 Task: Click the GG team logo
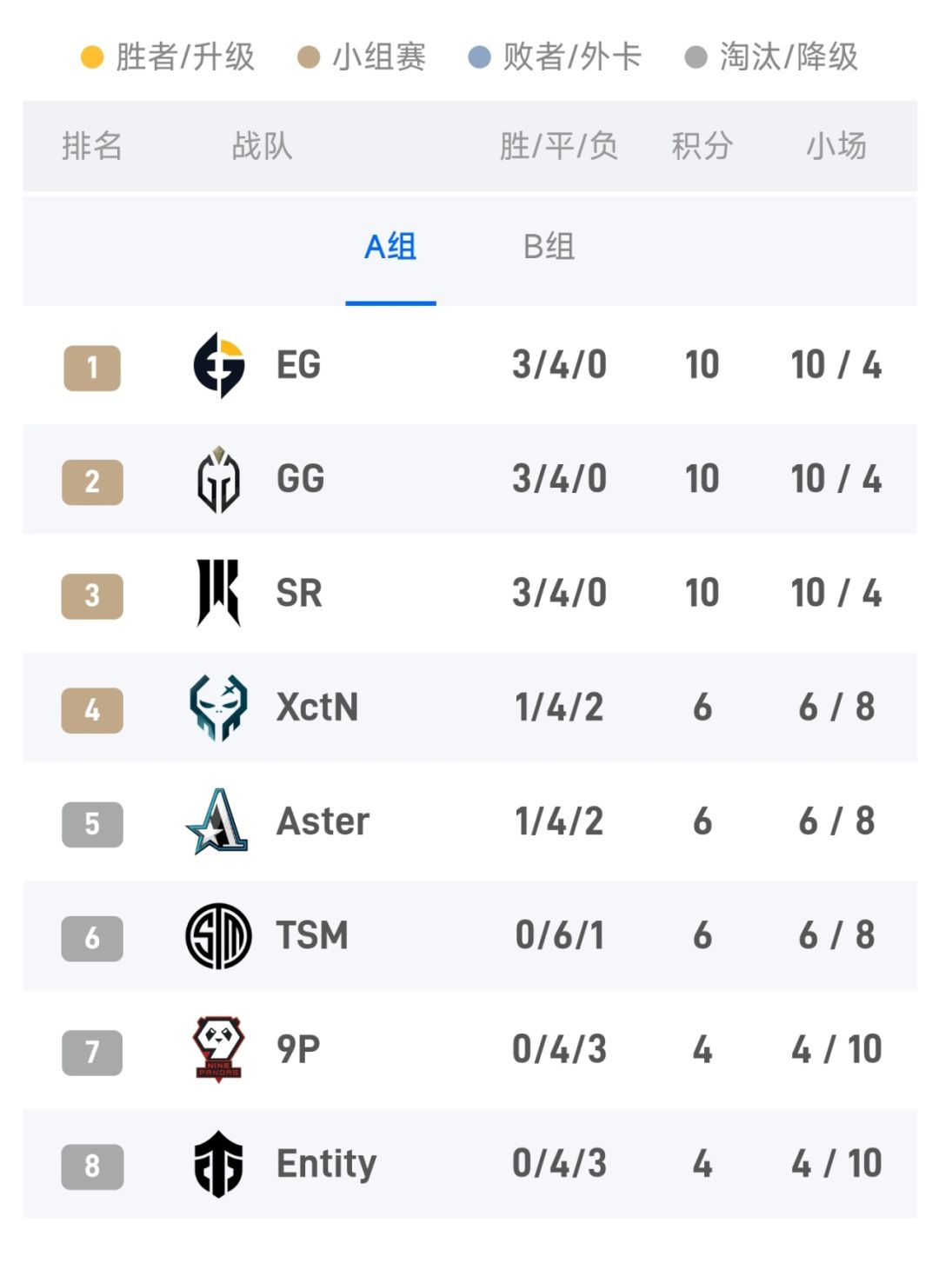pos(218,480)
